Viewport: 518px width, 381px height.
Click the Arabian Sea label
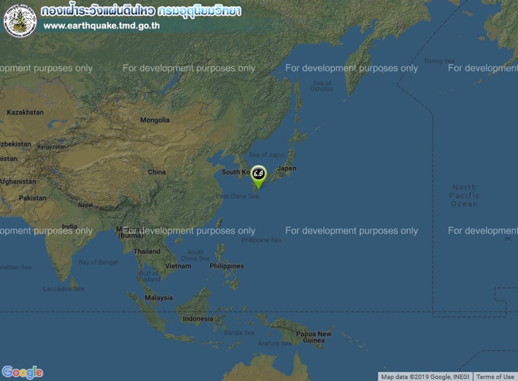coord(16,267)
